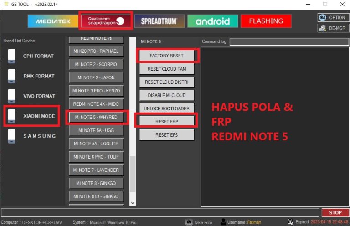Screen dimensions: 350x226
Task: Click inside the command log output pane
Action: (x=275, y=127)
